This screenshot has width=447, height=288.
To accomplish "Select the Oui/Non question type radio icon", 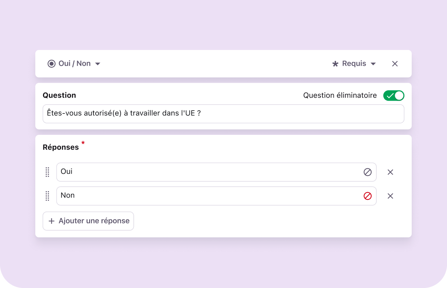I will click(x=51, y=63).
